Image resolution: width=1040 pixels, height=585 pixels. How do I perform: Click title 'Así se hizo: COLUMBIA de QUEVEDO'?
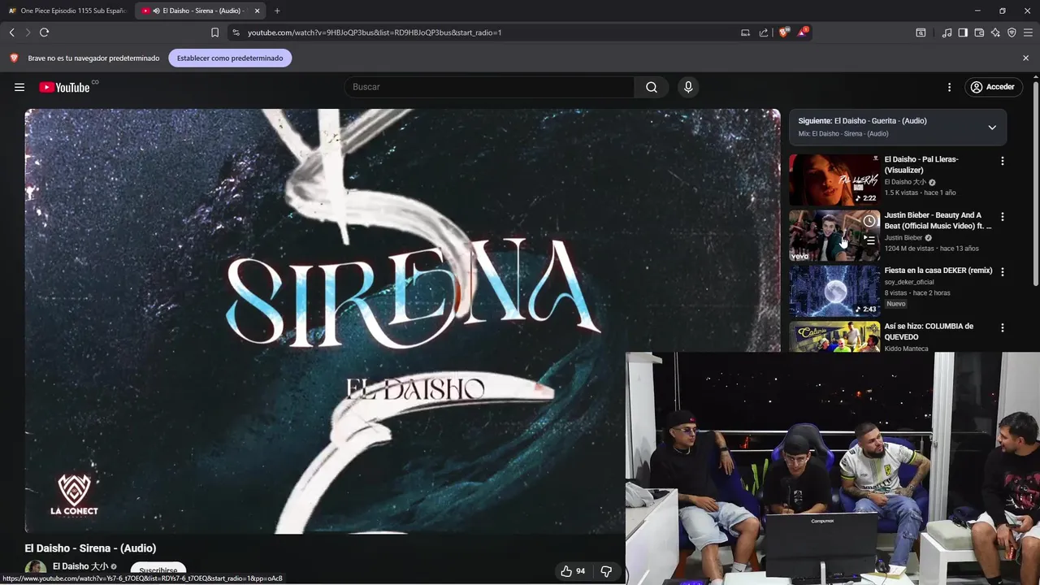(929, 331)
